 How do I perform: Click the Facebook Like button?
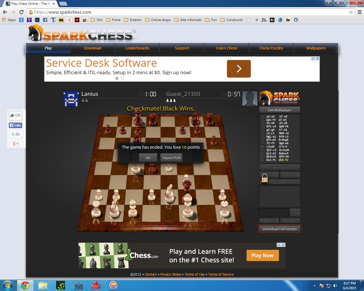(15, 125)
